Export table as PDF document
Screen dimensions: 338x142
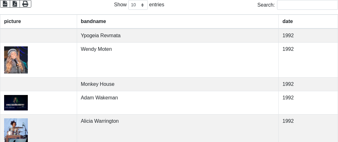[x=15, y=4]
